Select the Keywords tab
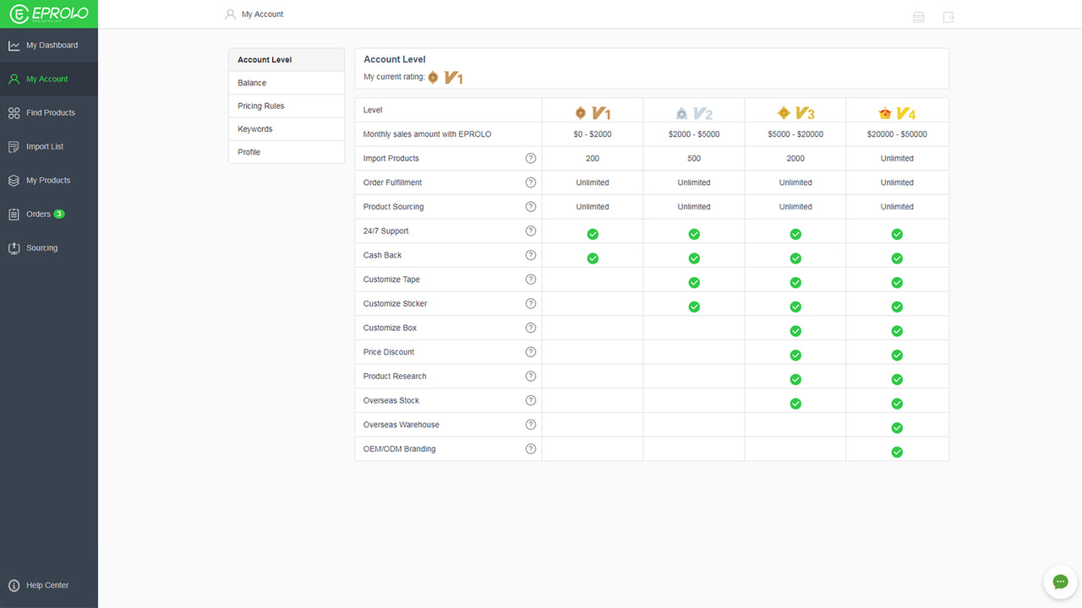This screenshot has width=1082, height=608. click(254, 128)
